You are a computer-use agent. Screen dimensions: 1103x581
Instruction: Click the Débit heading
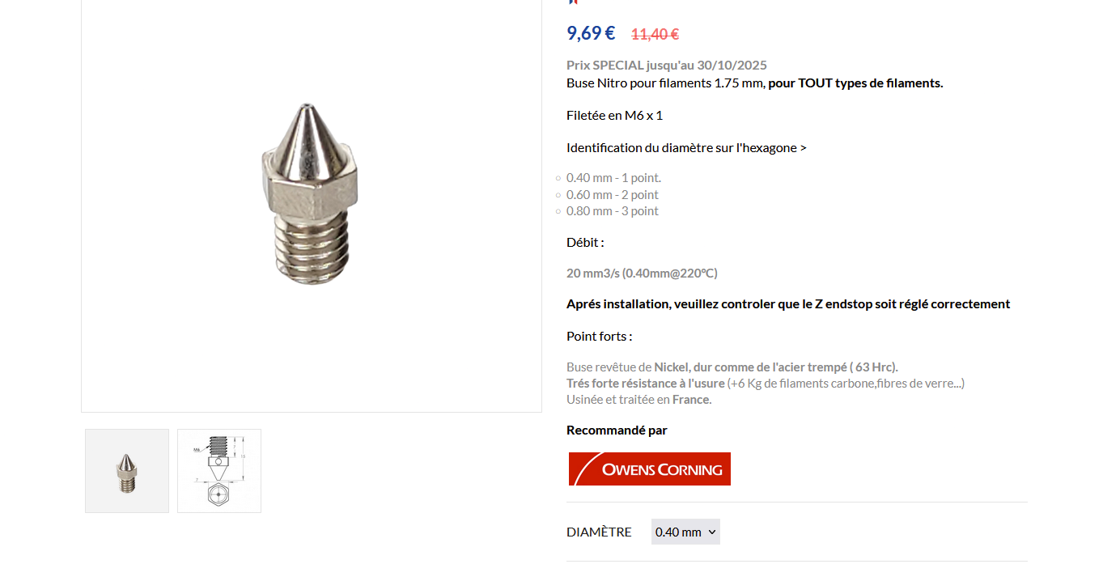585,243
